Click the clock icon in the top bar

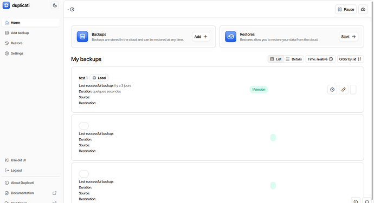72,10
